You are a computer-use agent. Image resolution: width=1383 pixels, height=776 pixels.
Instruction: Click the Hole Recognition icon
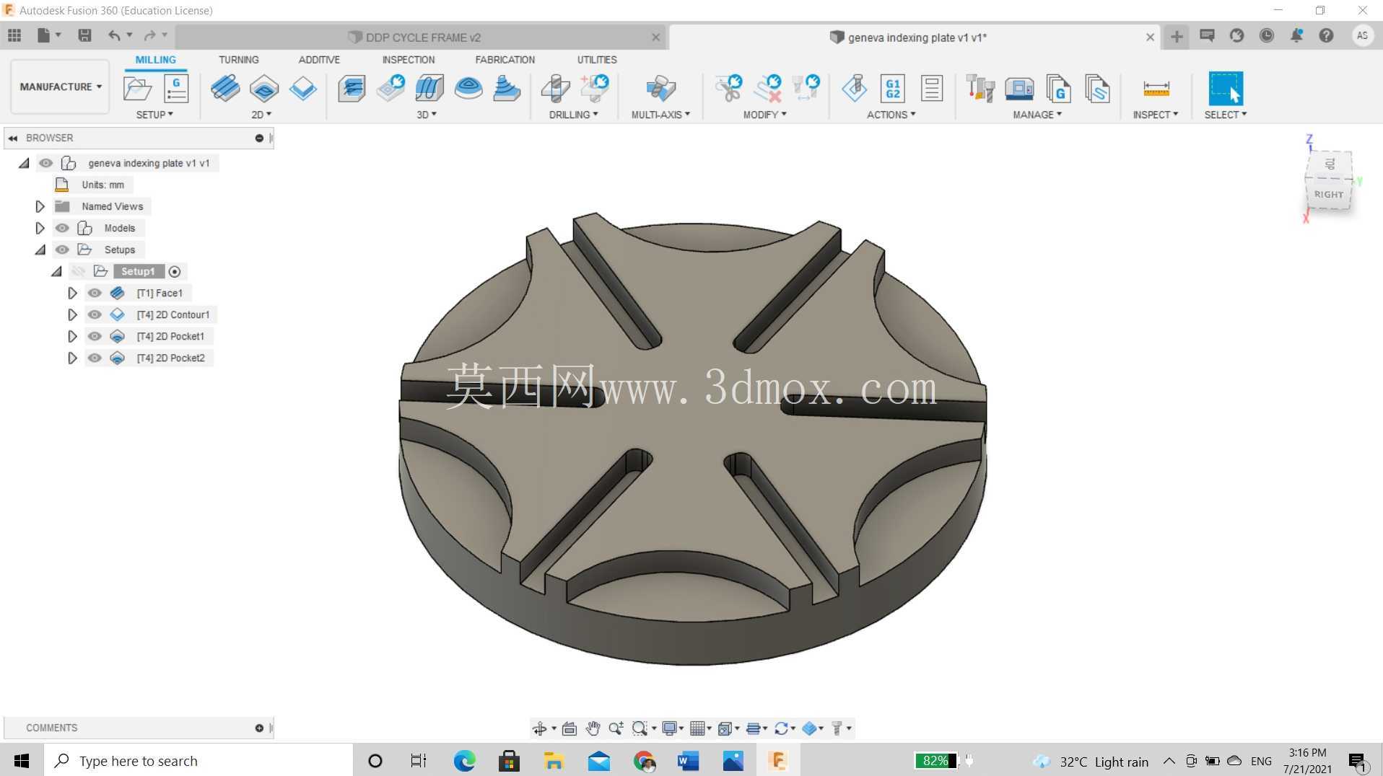pos(595,89)
